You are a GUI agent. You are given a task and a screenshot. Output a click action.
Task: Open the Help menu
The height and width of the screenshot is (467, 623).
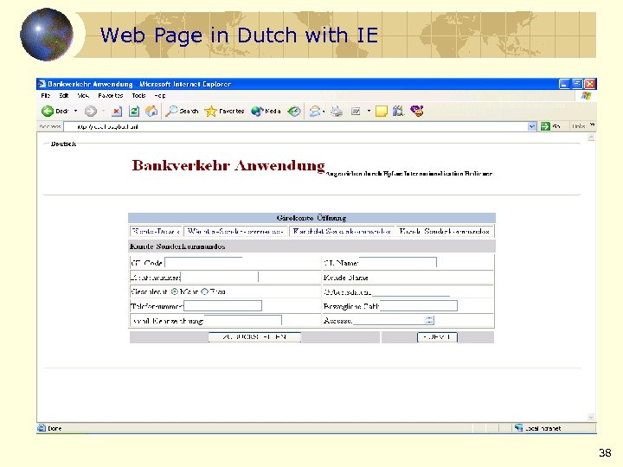pyautogui.click(x=160, y=96)
